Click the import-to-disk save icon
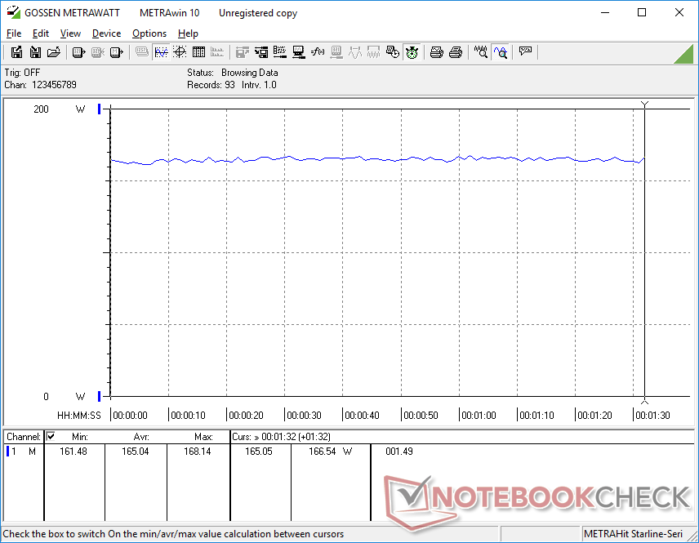 click(35, 52)
